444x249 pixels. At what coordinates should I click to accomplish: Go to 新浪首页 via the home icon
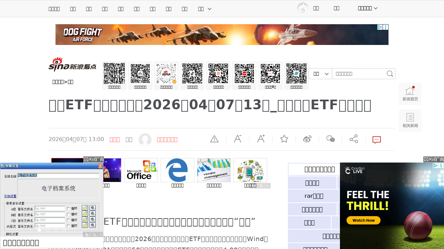pyautogui.click(x=410, y=94)
